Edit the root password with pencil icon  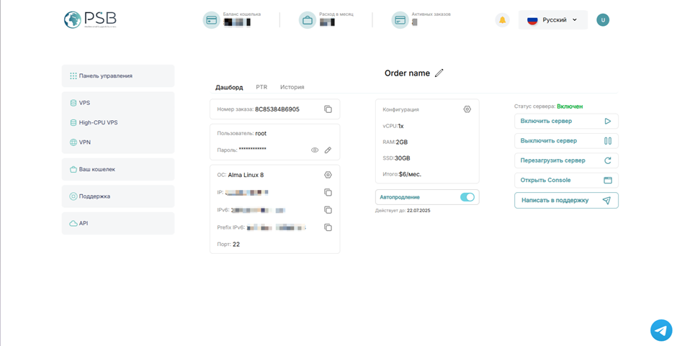pos(328,150)
